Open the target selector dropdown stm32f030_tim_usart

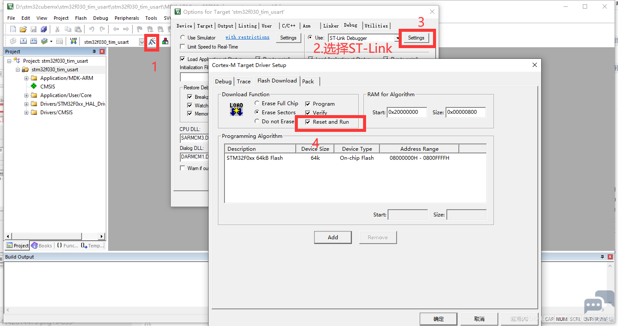pos(142,42)
